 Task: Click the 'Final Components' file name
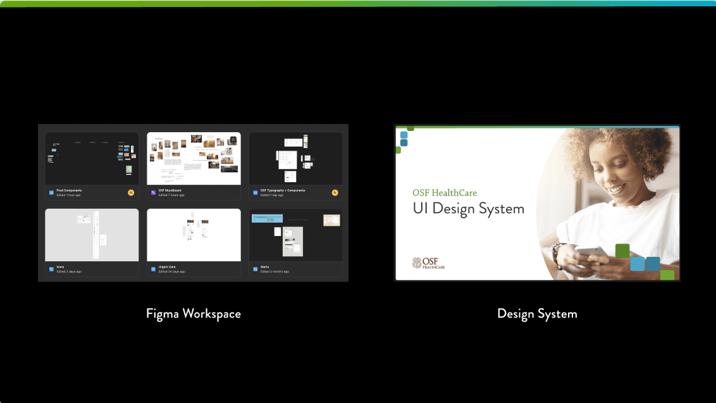coord(69,190)
